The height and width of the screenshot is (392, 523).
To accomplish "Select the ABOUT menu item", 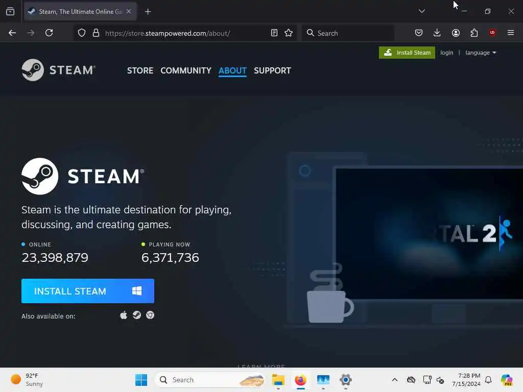I will click(x=232, y=70).
